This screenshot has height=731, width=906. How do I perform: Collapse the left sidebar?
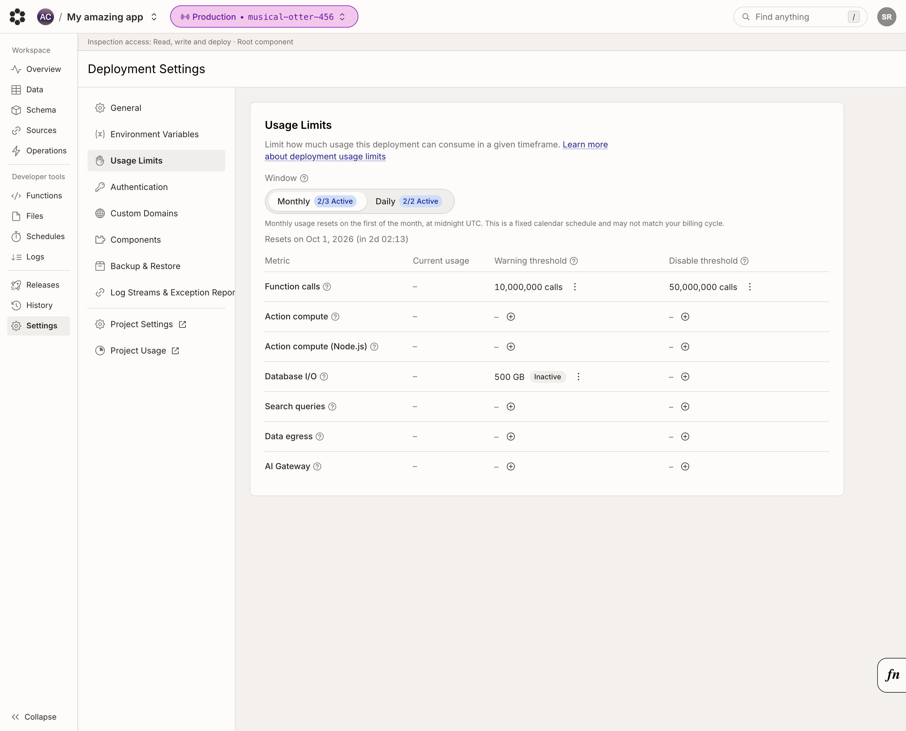[x=34, y=717]
